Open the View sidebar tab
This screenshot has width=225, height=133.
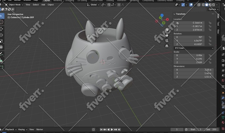tap(218, 31)
